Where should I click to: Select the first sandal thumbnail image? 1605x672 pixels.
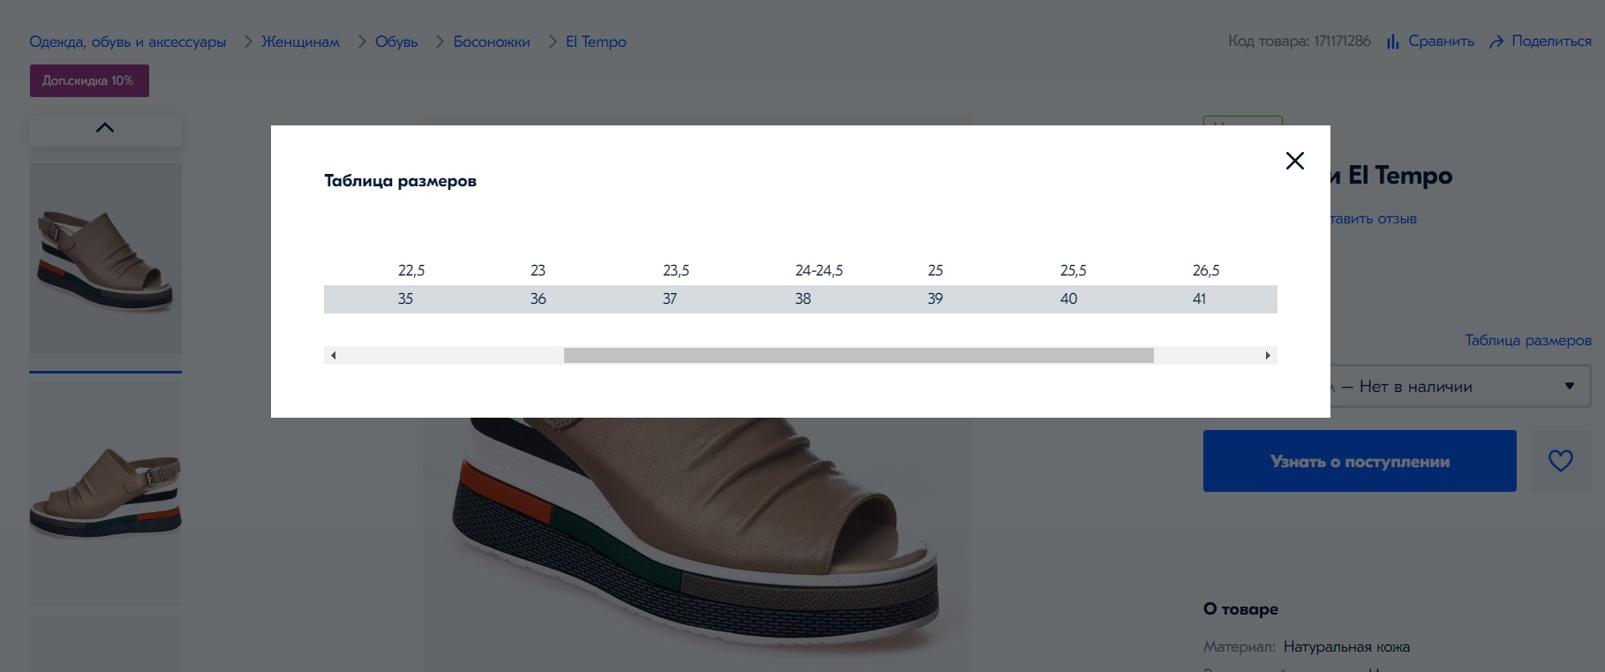(x=105, y=258)
